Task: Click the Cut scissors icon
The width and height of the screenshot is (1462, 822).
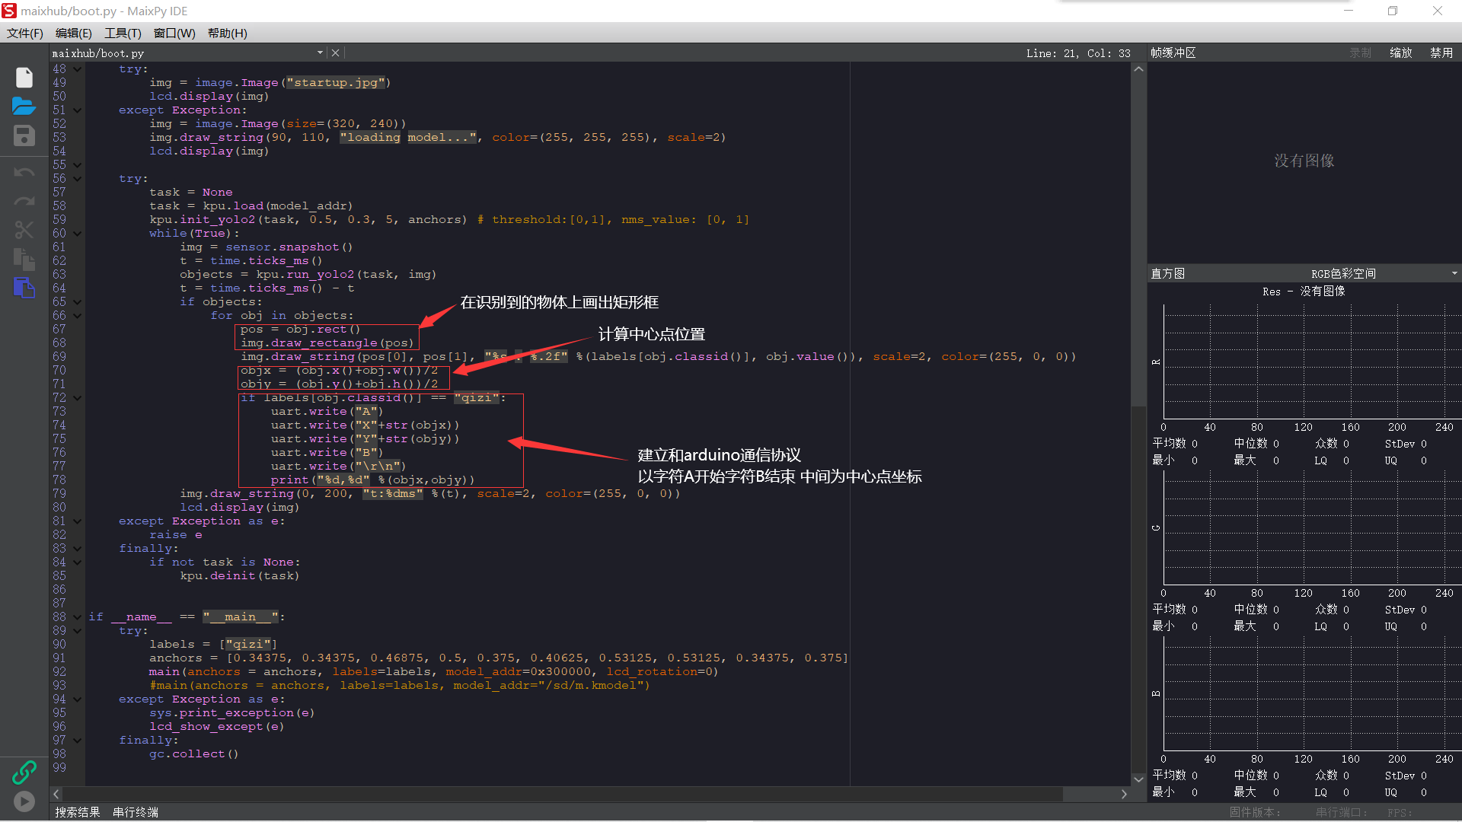Action: [24, 230]
